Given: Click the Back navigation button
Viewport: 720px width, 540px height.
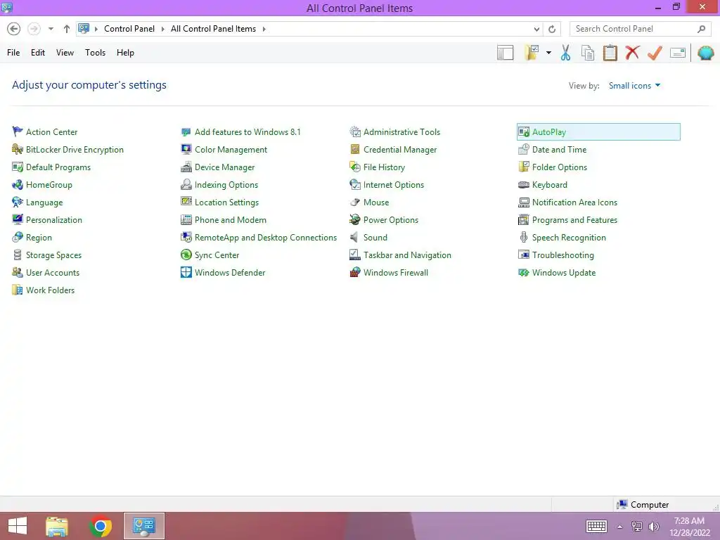Looking at the screenshot, I should (14, 29).
